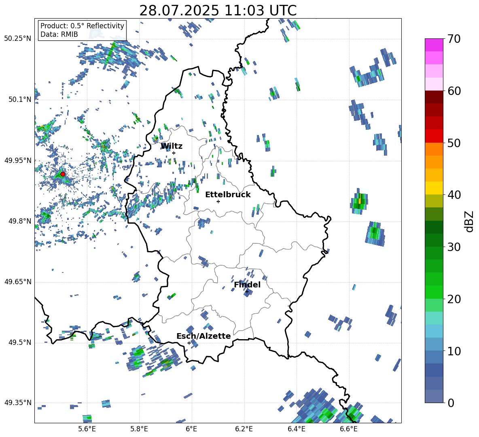The image size is (479, 437).
Task: Click the magenta top colorbar segment
Action: pyautogui.click(x=434, y=45)
